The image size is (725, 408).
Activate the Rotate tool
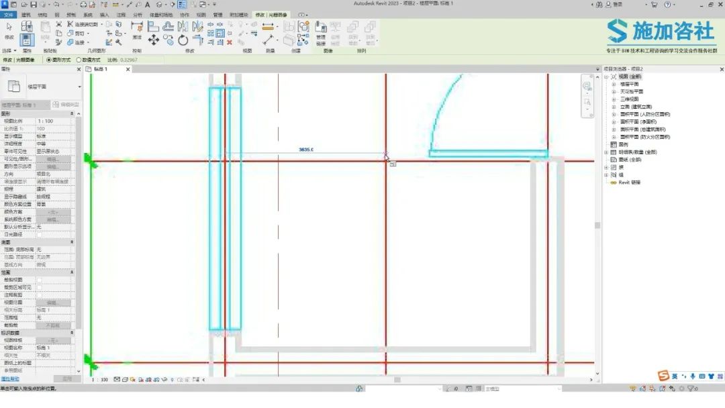click(183, 40)
